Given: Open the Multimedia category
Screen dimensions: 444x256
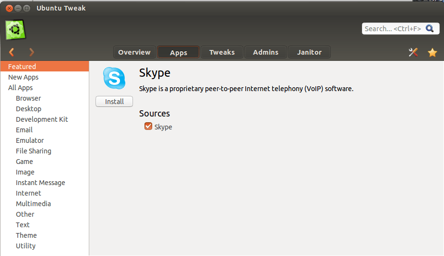Looking at the screenshot, I should (45, 204).
